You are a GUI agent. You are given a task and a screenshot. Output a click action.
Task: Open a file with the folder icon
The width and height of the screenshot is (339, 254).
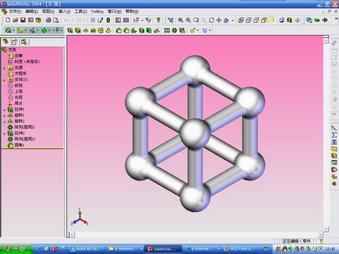pyautogui.click(x=16, y=20)
